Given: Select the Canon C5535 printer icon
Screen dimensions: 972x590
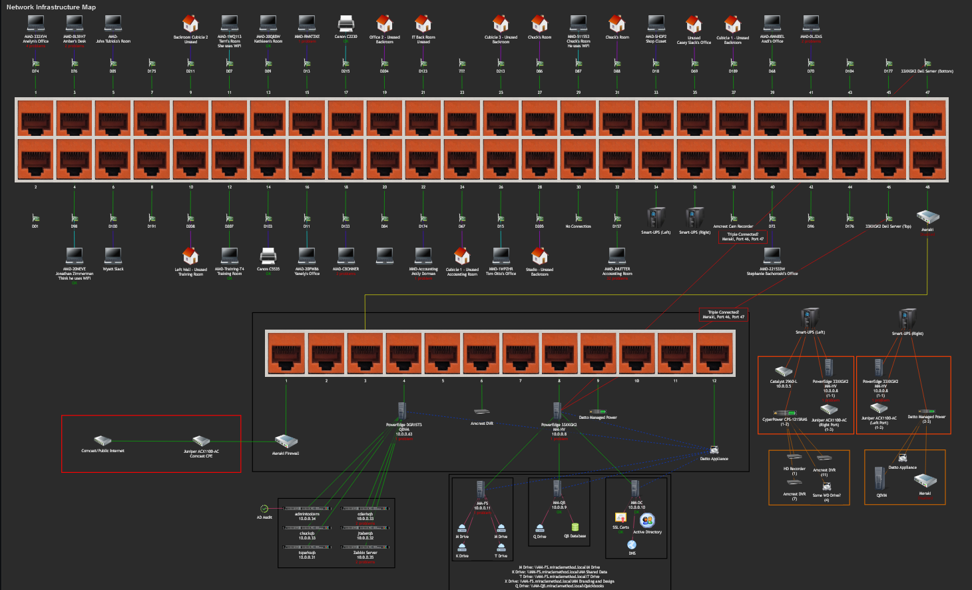Looking at the screenshot, I should [268, 256].
